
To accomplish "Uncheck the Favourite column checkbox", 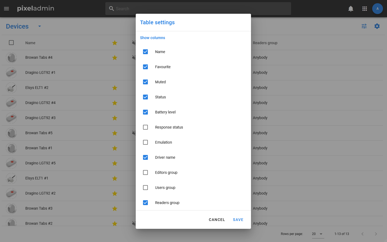I will (x=145, y=67).
